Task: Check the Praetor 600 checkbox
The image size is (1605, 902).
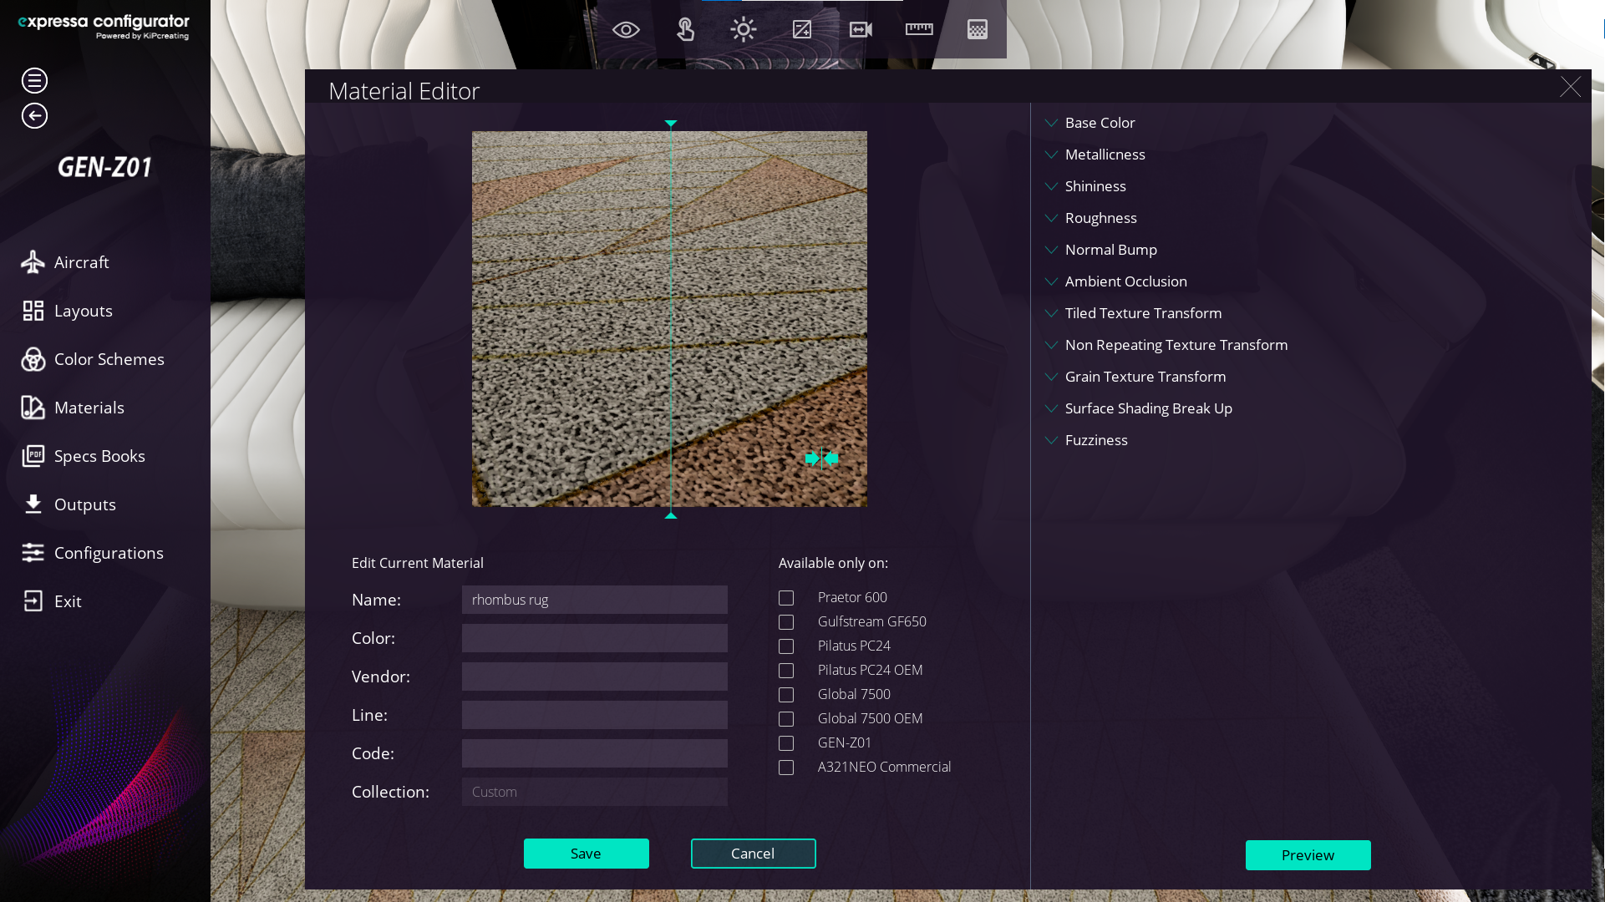Action: 786,598
